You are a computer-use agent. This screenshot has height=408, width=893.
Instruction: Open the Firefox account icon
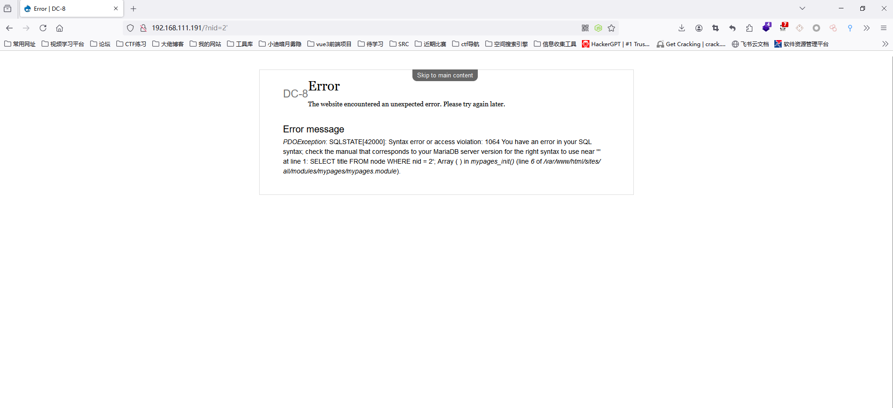(x=699, y=28)
